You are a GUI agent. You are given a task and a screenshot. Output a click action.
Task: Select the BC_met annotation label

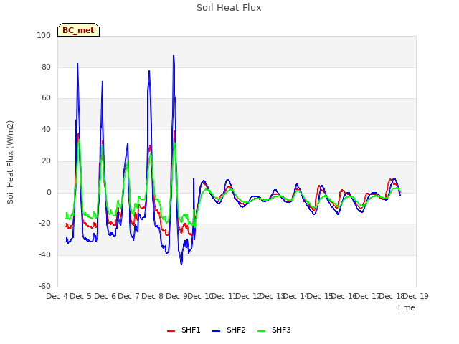[x=78, y=30]
